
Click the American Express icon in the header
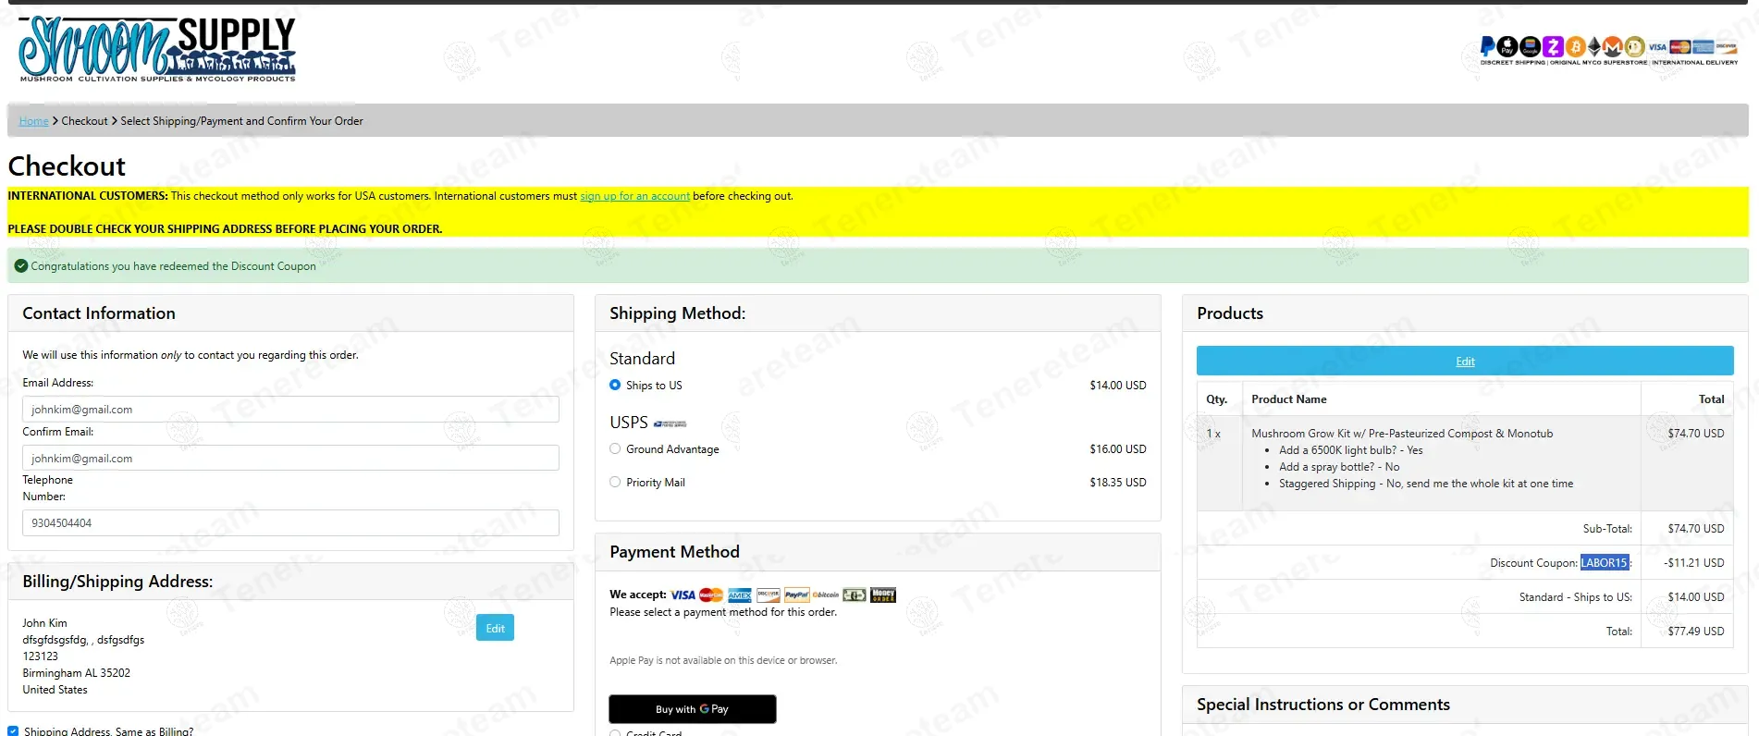pos(1703,47)
